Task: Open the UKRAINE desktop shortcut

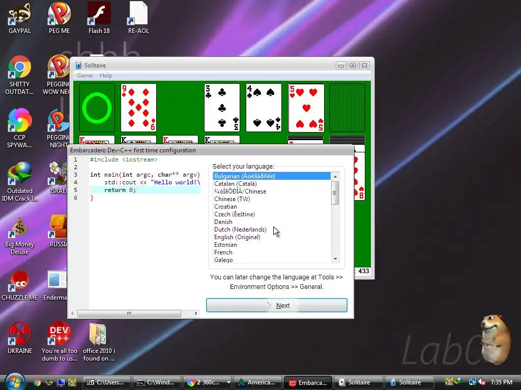Action: tap(20, 338)
